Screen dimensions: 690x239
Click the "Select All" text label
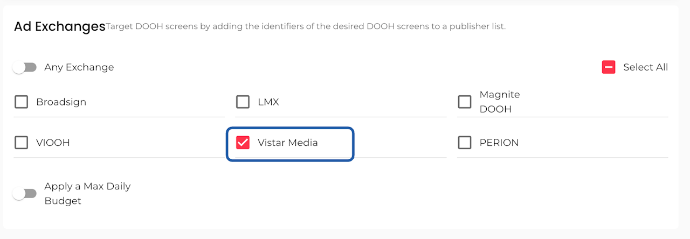[x=645, y=67]
